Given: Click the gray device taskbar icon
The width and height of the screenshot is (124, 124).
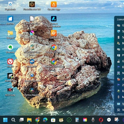Looking at the screenshot, I should point(93,120).
